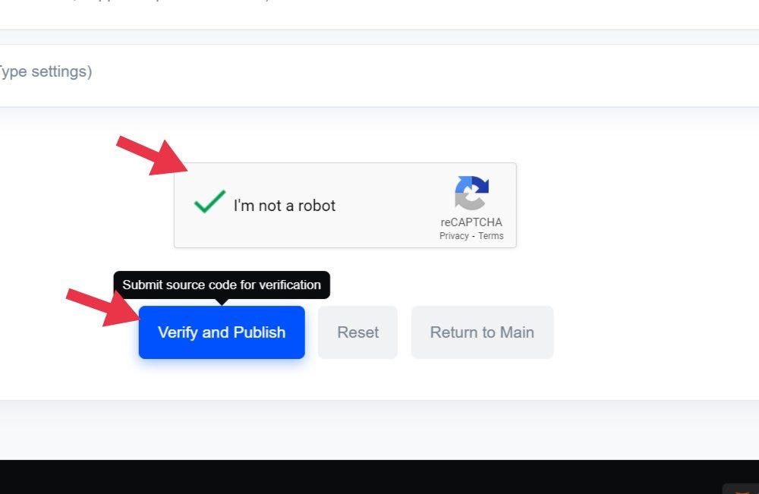
Task: Click the red arrow pointing at the reCAPTCHA
Action: coord(152,156)
